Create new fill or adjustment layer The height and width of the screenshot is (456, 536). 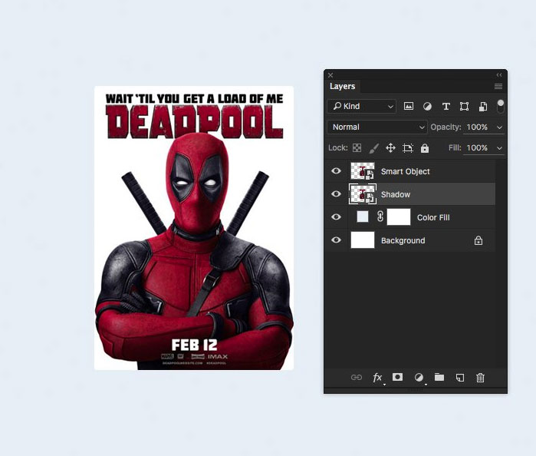point(419,377)
